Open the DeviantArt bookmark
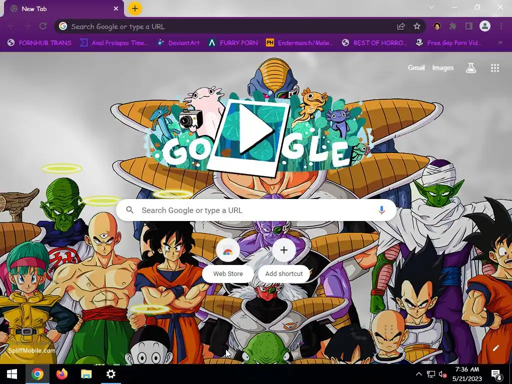Image resolution: width=512 pixels, height=384 pixels. pyautogui.click(x=178, y=43)
